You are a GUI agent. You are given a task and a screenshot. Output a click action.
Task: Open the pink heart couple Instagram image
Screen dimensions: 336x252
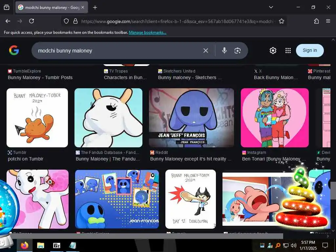point(275,118)
